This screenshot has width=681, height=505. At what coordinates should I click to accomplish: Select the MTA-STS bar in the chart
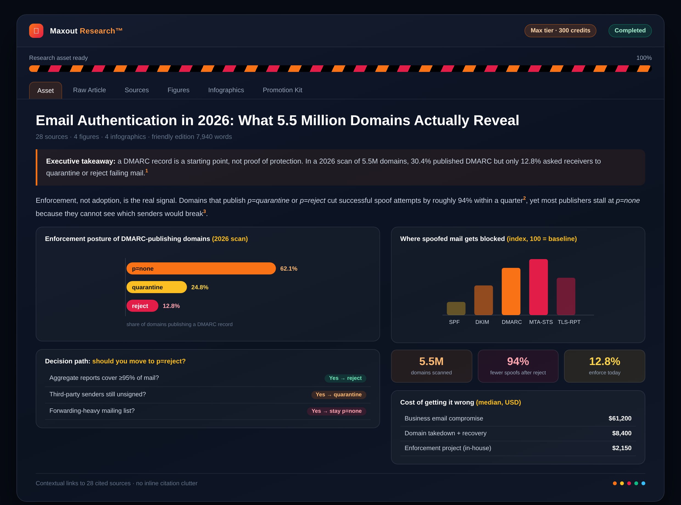coord(538,287)
